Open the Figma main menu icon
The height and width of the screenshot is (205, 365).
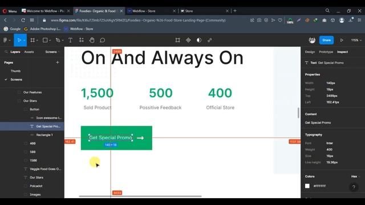[x=5, y=40]
